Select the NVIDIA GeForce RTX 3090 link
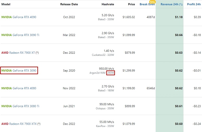 pos(19,70)
